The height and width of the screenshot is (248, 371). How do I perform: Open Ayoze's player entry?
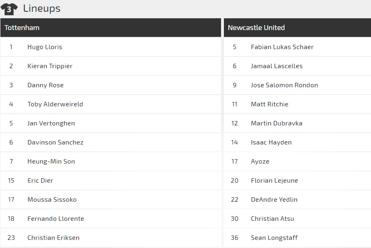[x=260, y=162]
